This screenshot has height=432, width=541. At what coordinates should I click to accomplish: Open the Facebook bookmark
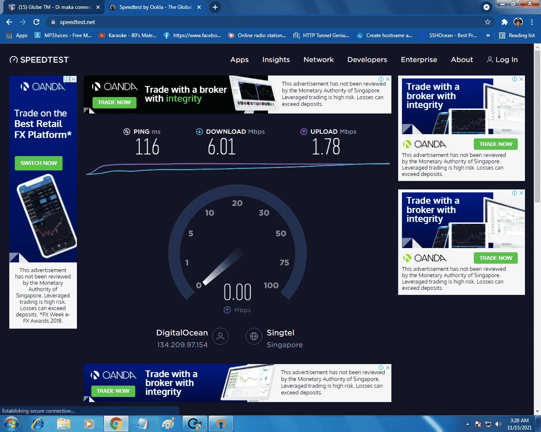(192, 35)
